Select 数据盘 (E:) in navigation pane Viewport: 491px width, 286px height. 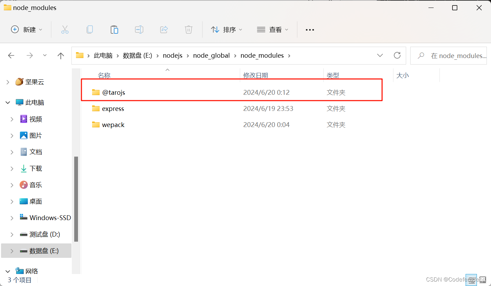click(44, 251)
